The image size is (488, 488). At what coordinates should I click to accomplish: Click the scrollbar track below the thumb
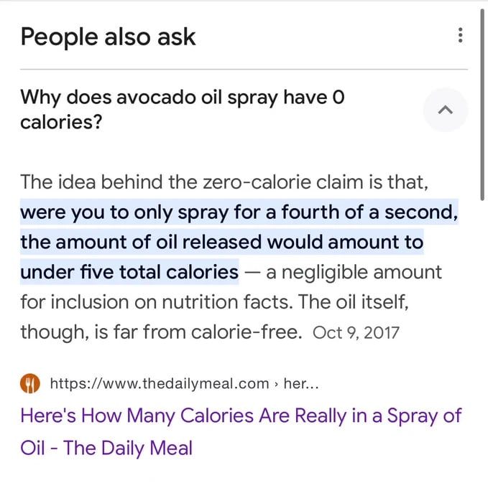coord(482,323)
